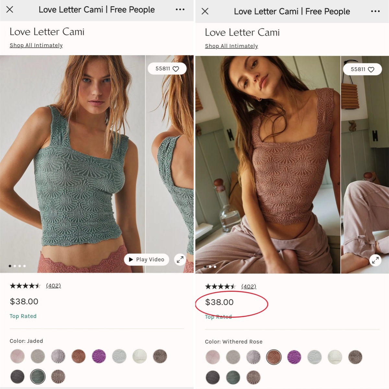Choose the selected Jaded green swatch
389x389 pixels.
(x=38, y=377)
